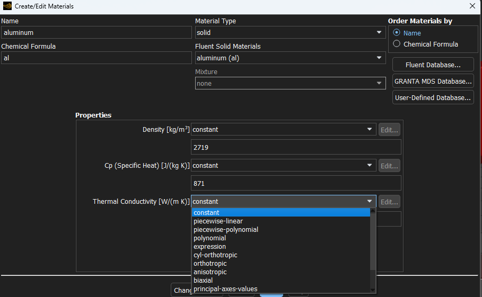Choose expression in conductivity list

(x=209, y=247)
